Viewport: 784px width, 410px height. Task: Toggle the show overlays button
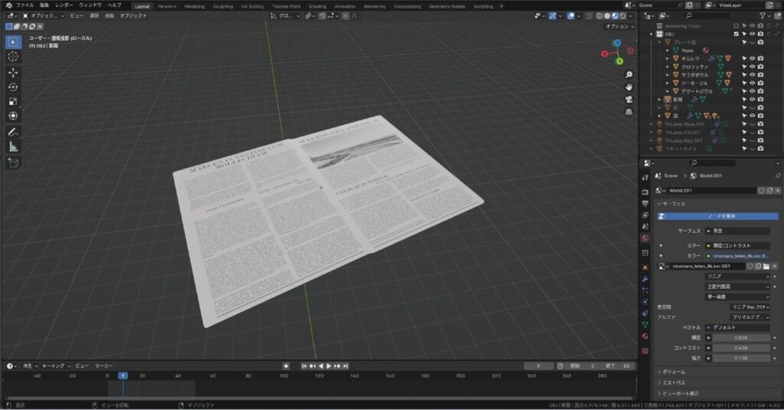[570, 16]
